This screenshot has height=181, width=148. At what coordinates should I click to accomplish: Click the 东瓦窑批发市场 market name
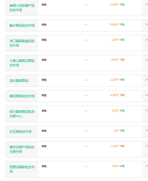click(20, 132)
